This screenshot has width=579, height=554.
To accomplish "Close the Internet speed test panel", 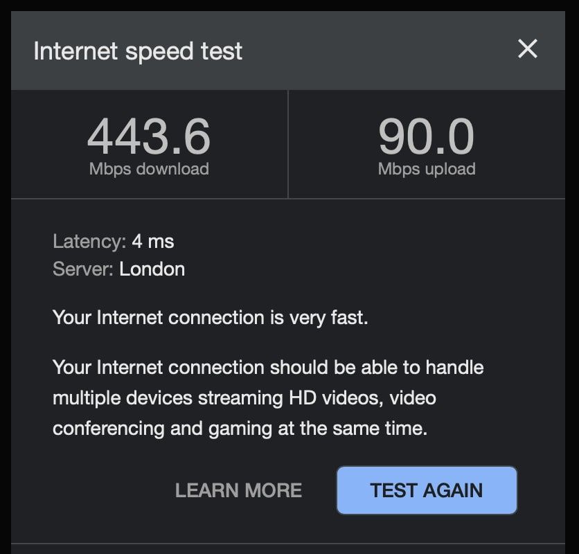I will click(527, 48).
